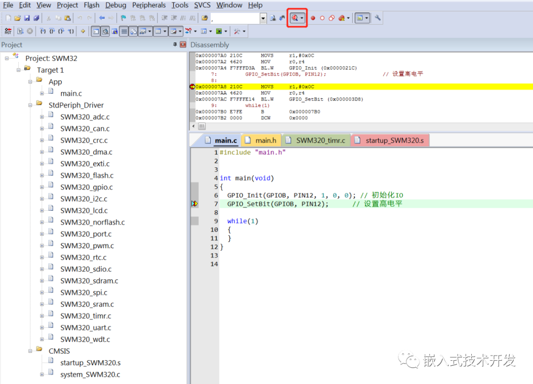Insert a bookmark with the flag icon
This screenshot has width=533, height=384.
pos(123,18)
